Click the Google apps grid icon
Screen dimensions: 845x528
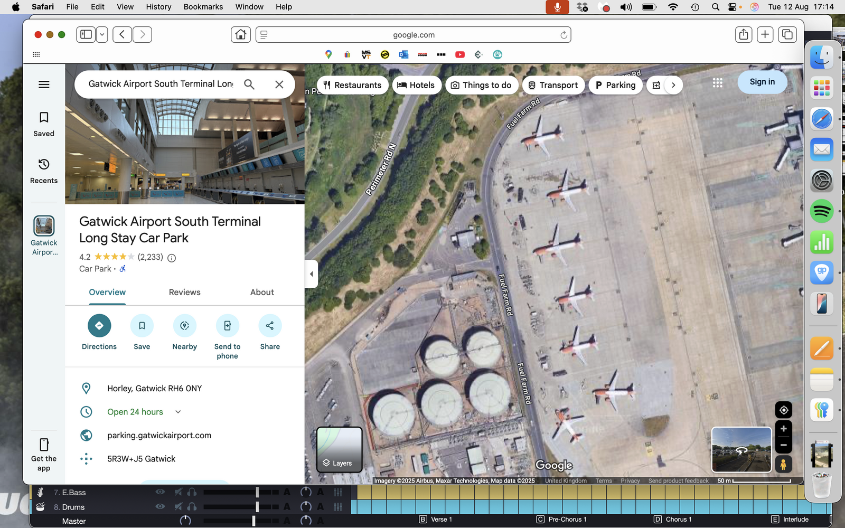[717, 83]
